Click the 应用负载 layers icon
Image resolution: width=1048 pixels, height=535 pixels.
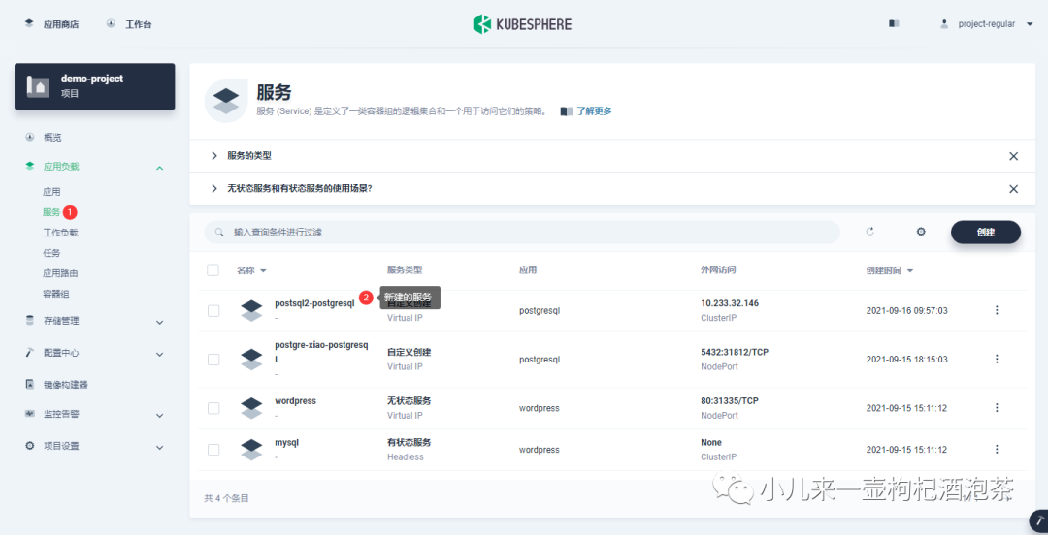point(29,167)
